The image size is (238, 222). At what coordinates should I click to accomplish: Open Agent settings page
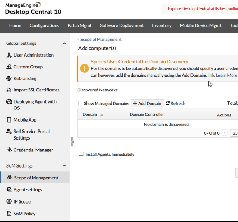coord(28,190)
